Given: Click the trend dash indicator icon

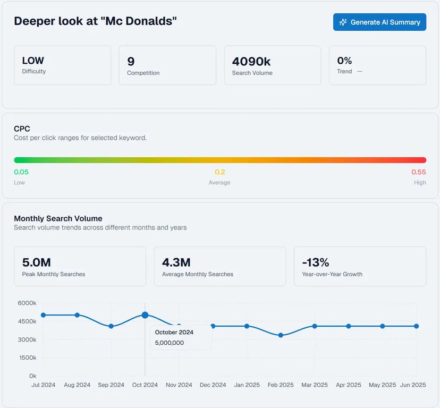Looking at the screenshot, I should (x=360, y=72).
